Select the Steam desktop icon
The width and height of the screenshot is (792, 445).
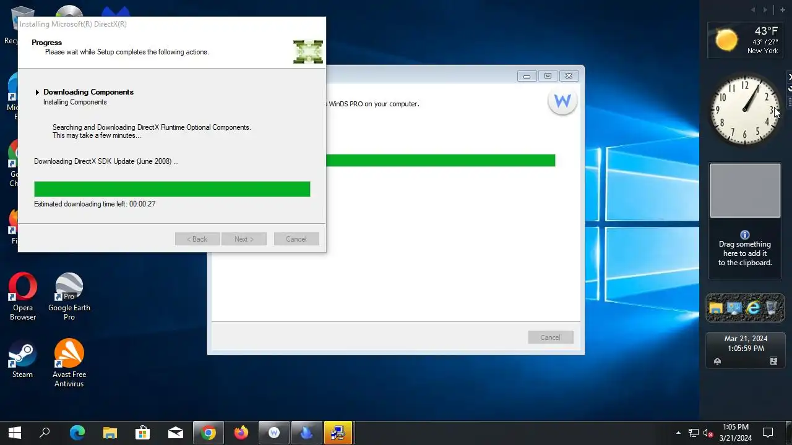click(x=22, y=358)
